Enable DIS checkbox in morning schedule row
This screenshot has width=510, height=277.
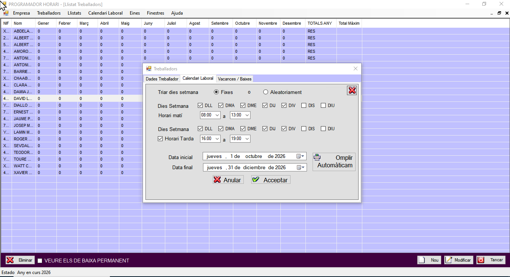tap(304, 106)
